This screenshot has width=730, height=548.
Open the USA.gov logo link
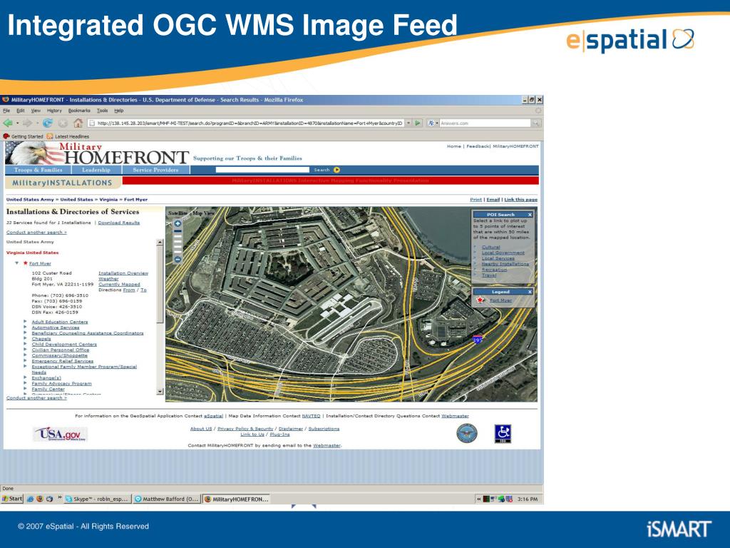pos(61,434)
